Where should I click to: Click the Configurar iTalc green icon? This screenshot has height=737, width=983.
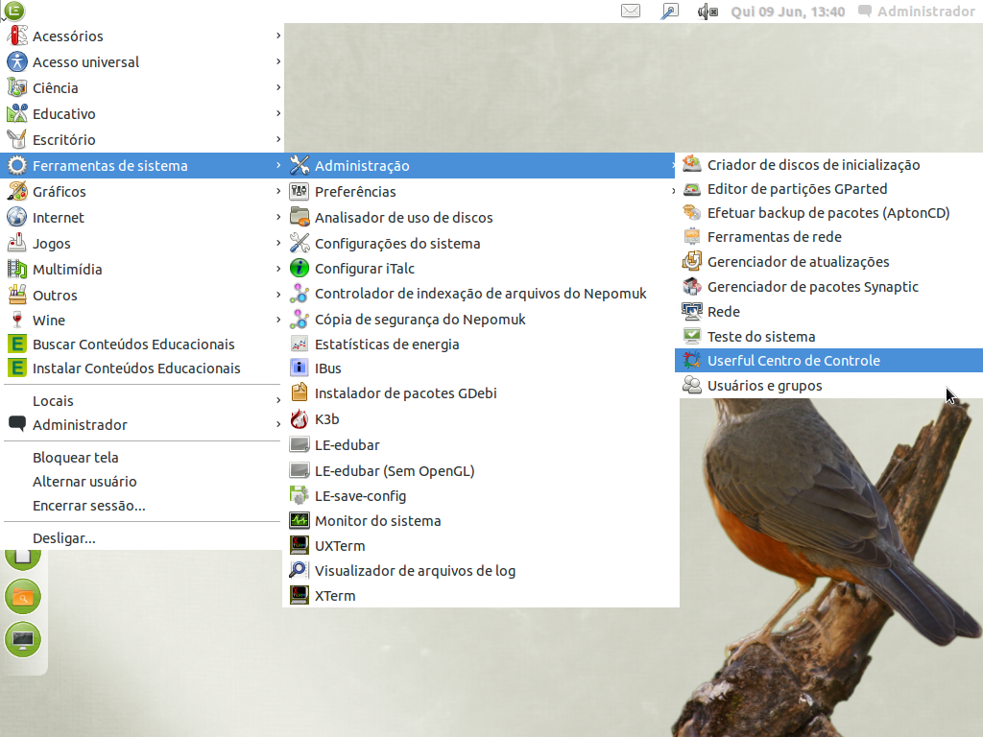(x=300, y=269)
